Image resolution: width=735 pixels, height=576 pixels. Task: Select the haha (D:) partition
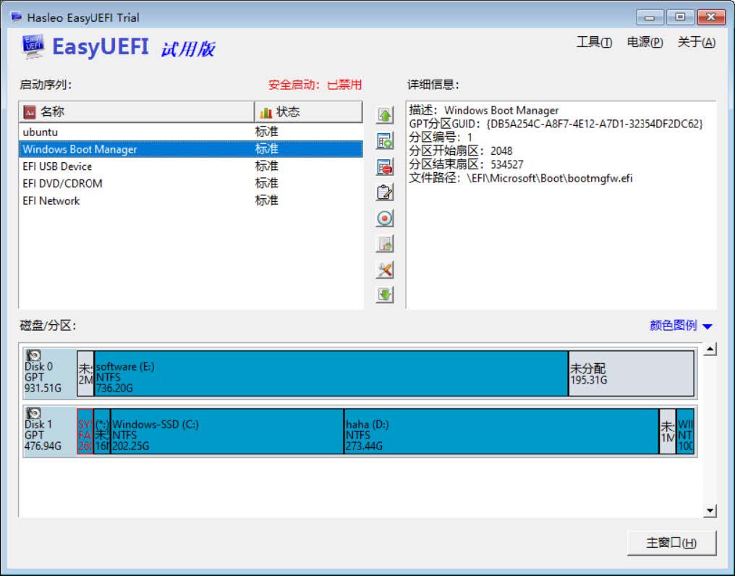tap(501, 431)
